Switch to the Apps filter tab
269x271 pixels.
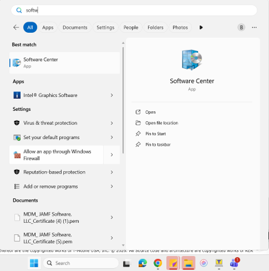(x=48, y=28)
